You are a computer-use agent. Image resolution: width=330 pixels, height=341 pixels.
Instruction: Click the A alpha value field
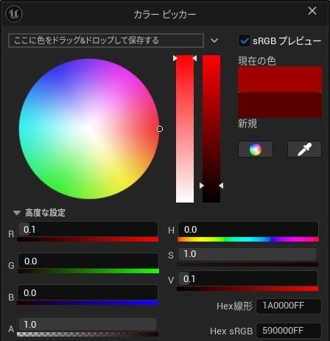coord(88,324)
